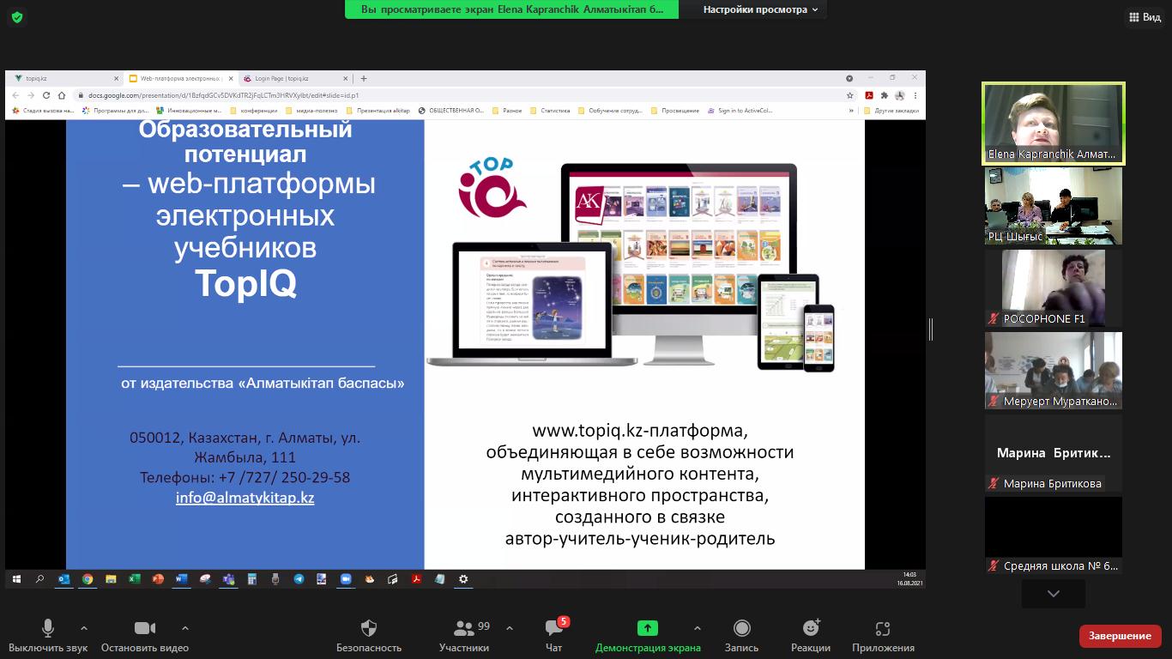Open Реакции reactions menu
The width and height of the screenshot is (1172, 659).
pyautogui.click(x=811, y=636)
